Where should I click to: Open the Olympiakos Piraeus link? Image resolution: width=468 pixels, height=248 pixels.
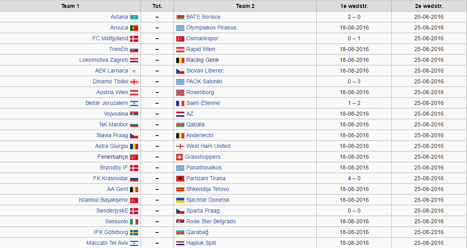click(211, 28)
